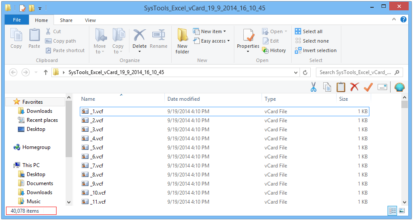The width and height of the screenshot is (413, 220).
Task: Expand the New item dropdown
Action: tap(210, 31)
